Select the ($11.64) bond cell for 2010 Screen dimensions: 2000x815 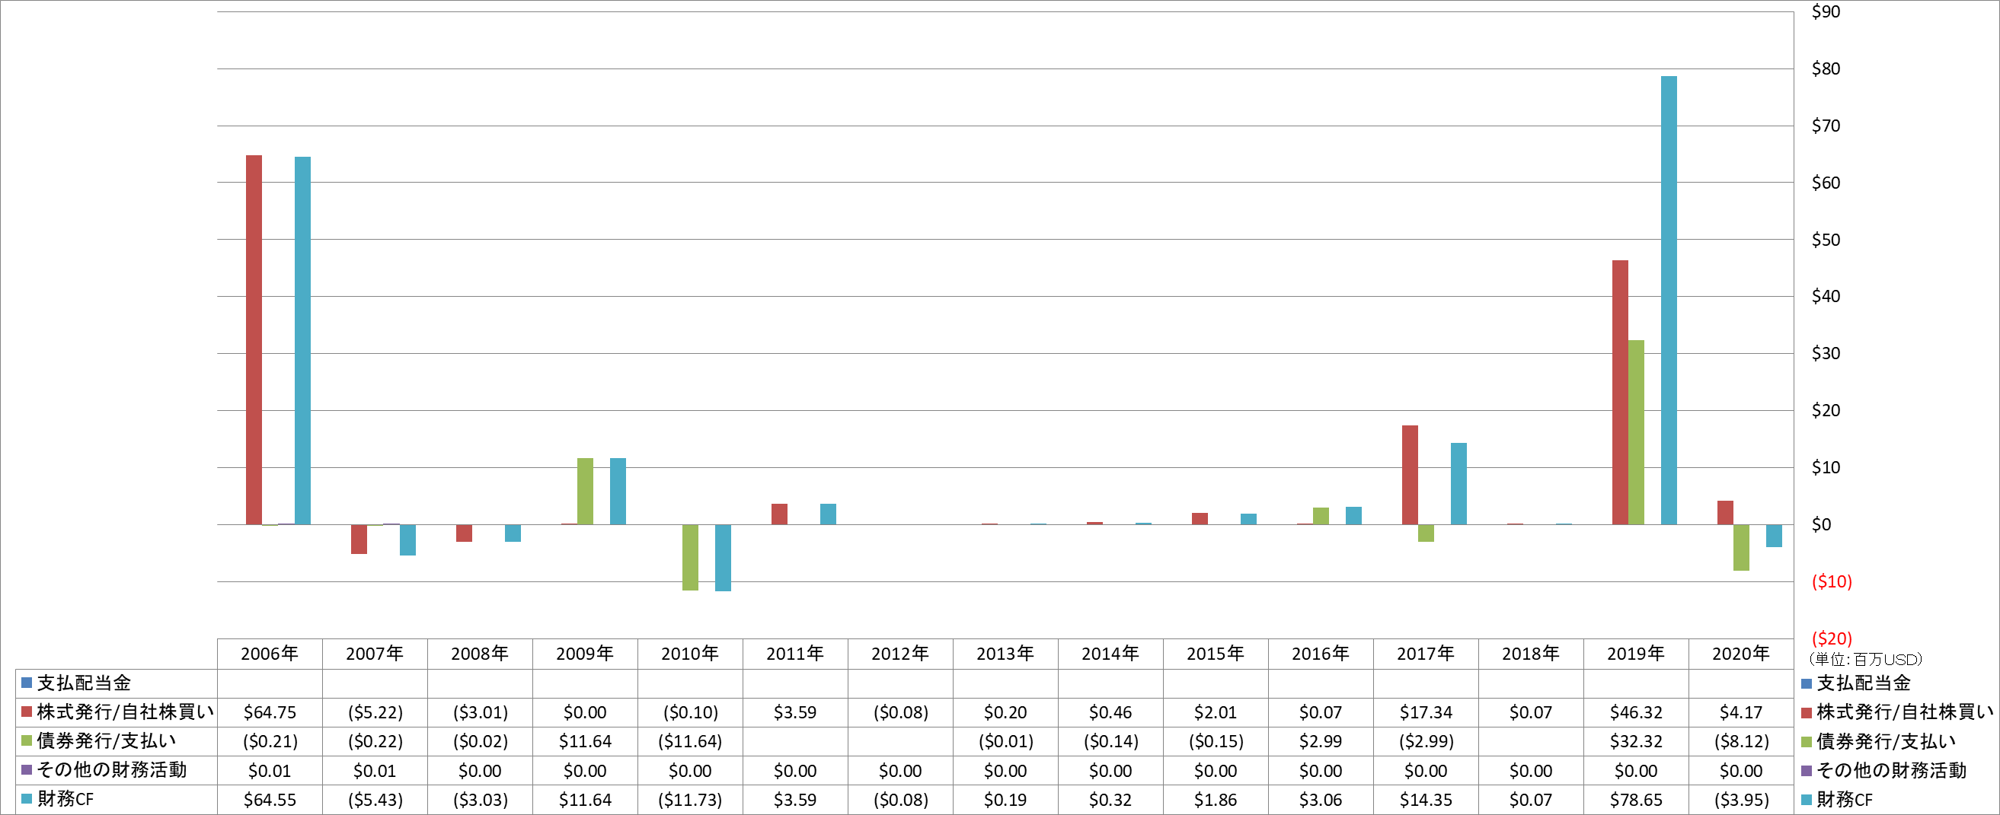click(689, 741)
